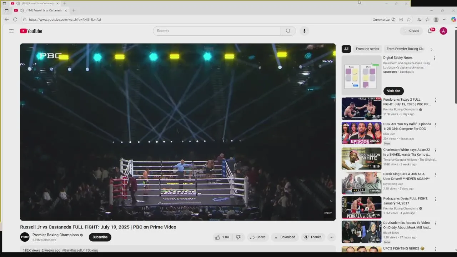Open the Premier Boxing Champions channel avatar
The width and height of the screenshot is (457, 257).
pyautogui.click(x=25, y=237)
